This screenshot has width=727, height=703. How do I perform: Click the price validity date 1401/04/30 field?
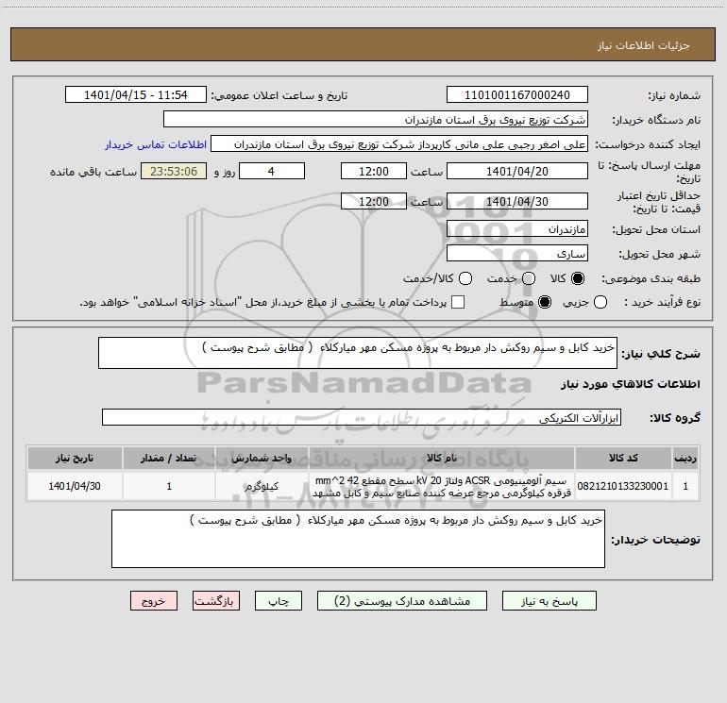(x=517, y=201)
